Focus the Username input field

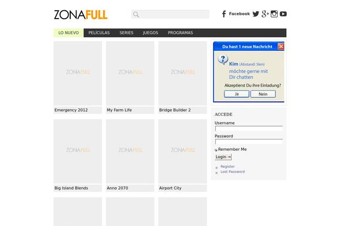coord(249,128)
